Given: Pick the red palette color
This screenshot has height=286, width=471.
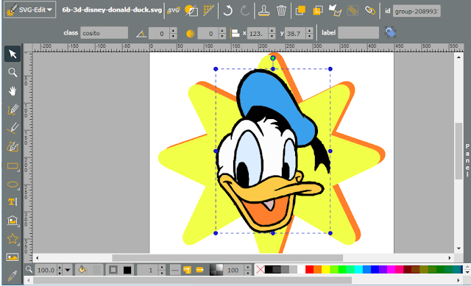Looking at the screenshot, I should click(x=309, y=270).
